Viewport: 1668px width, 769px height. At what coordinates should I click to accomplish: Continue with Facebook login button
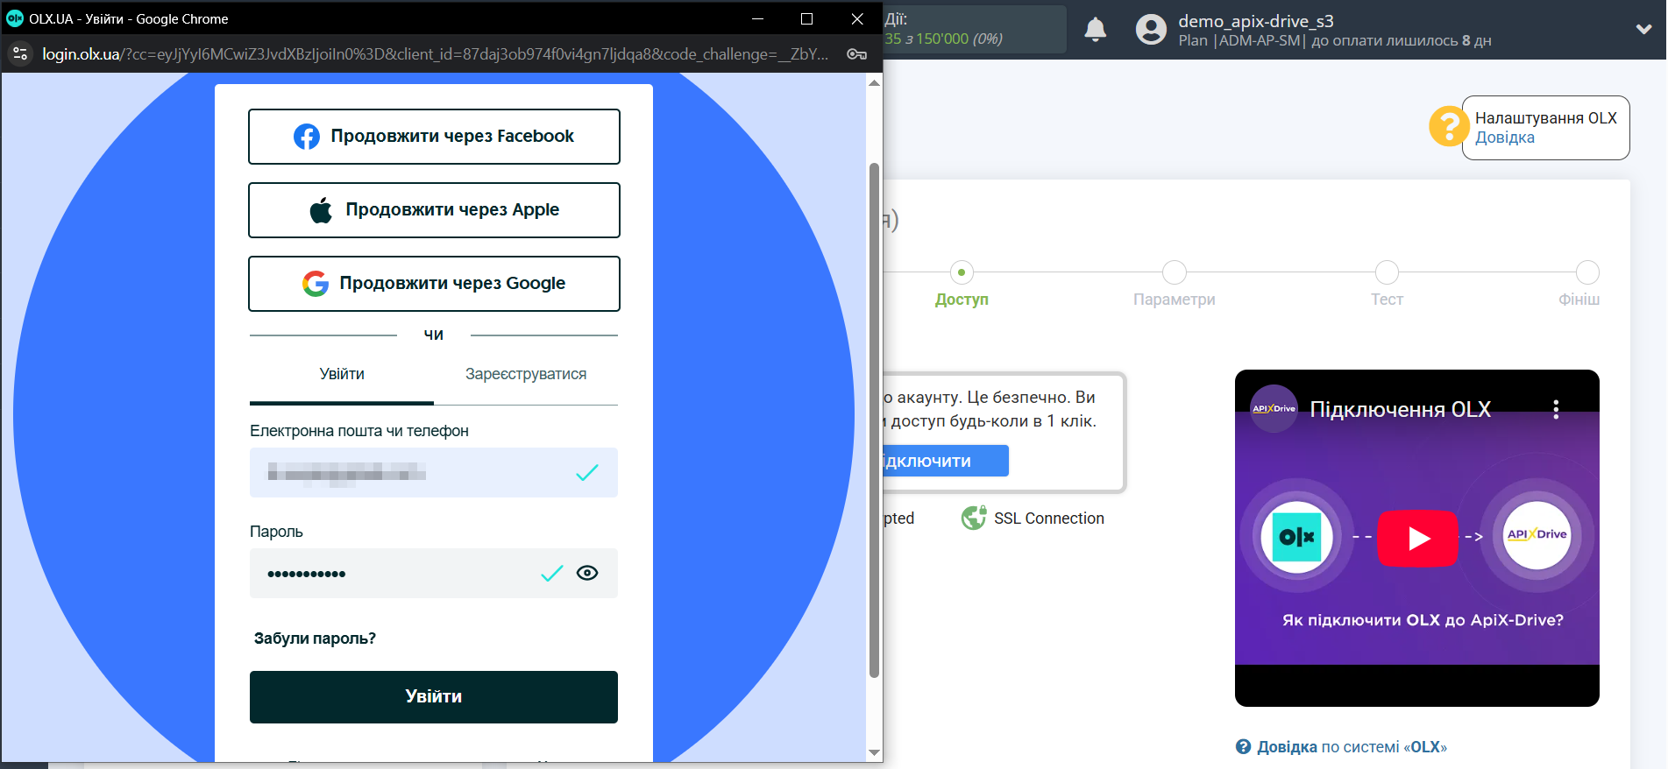[x=434, y=137]
